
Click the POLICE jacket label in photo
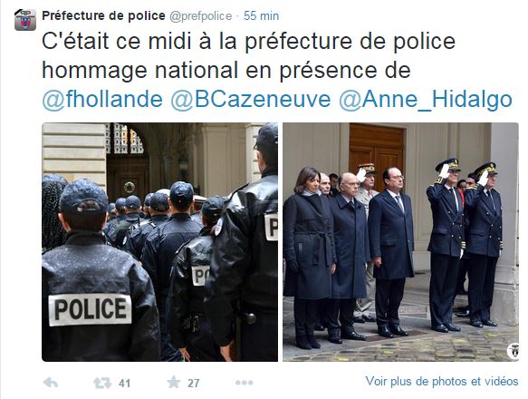[90, 309]
